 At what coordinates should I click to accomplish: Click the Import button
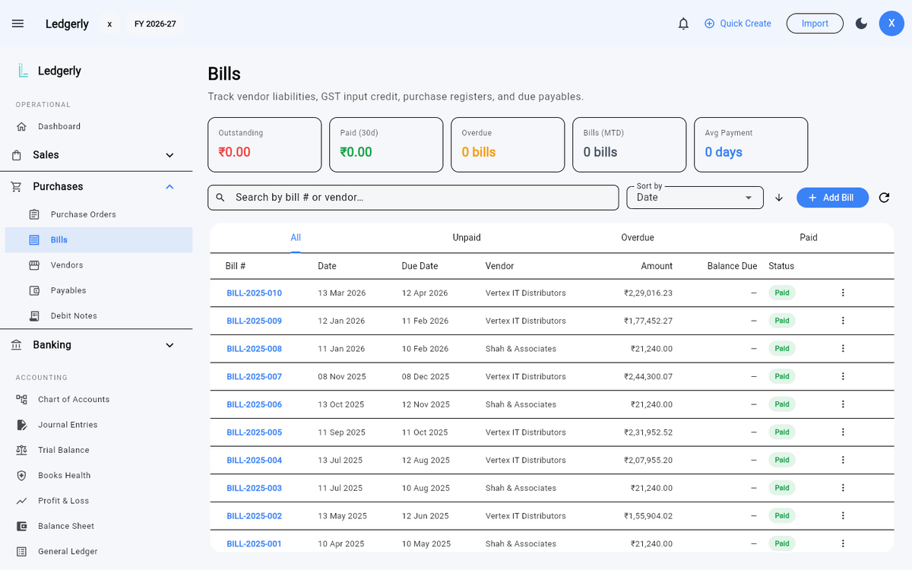pos(815,24)
